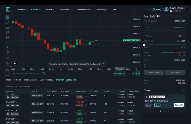Image resolution: width=191 pixels, height=124 pixels.
Task: Expand the Market menu
Action: coord(50,10)
